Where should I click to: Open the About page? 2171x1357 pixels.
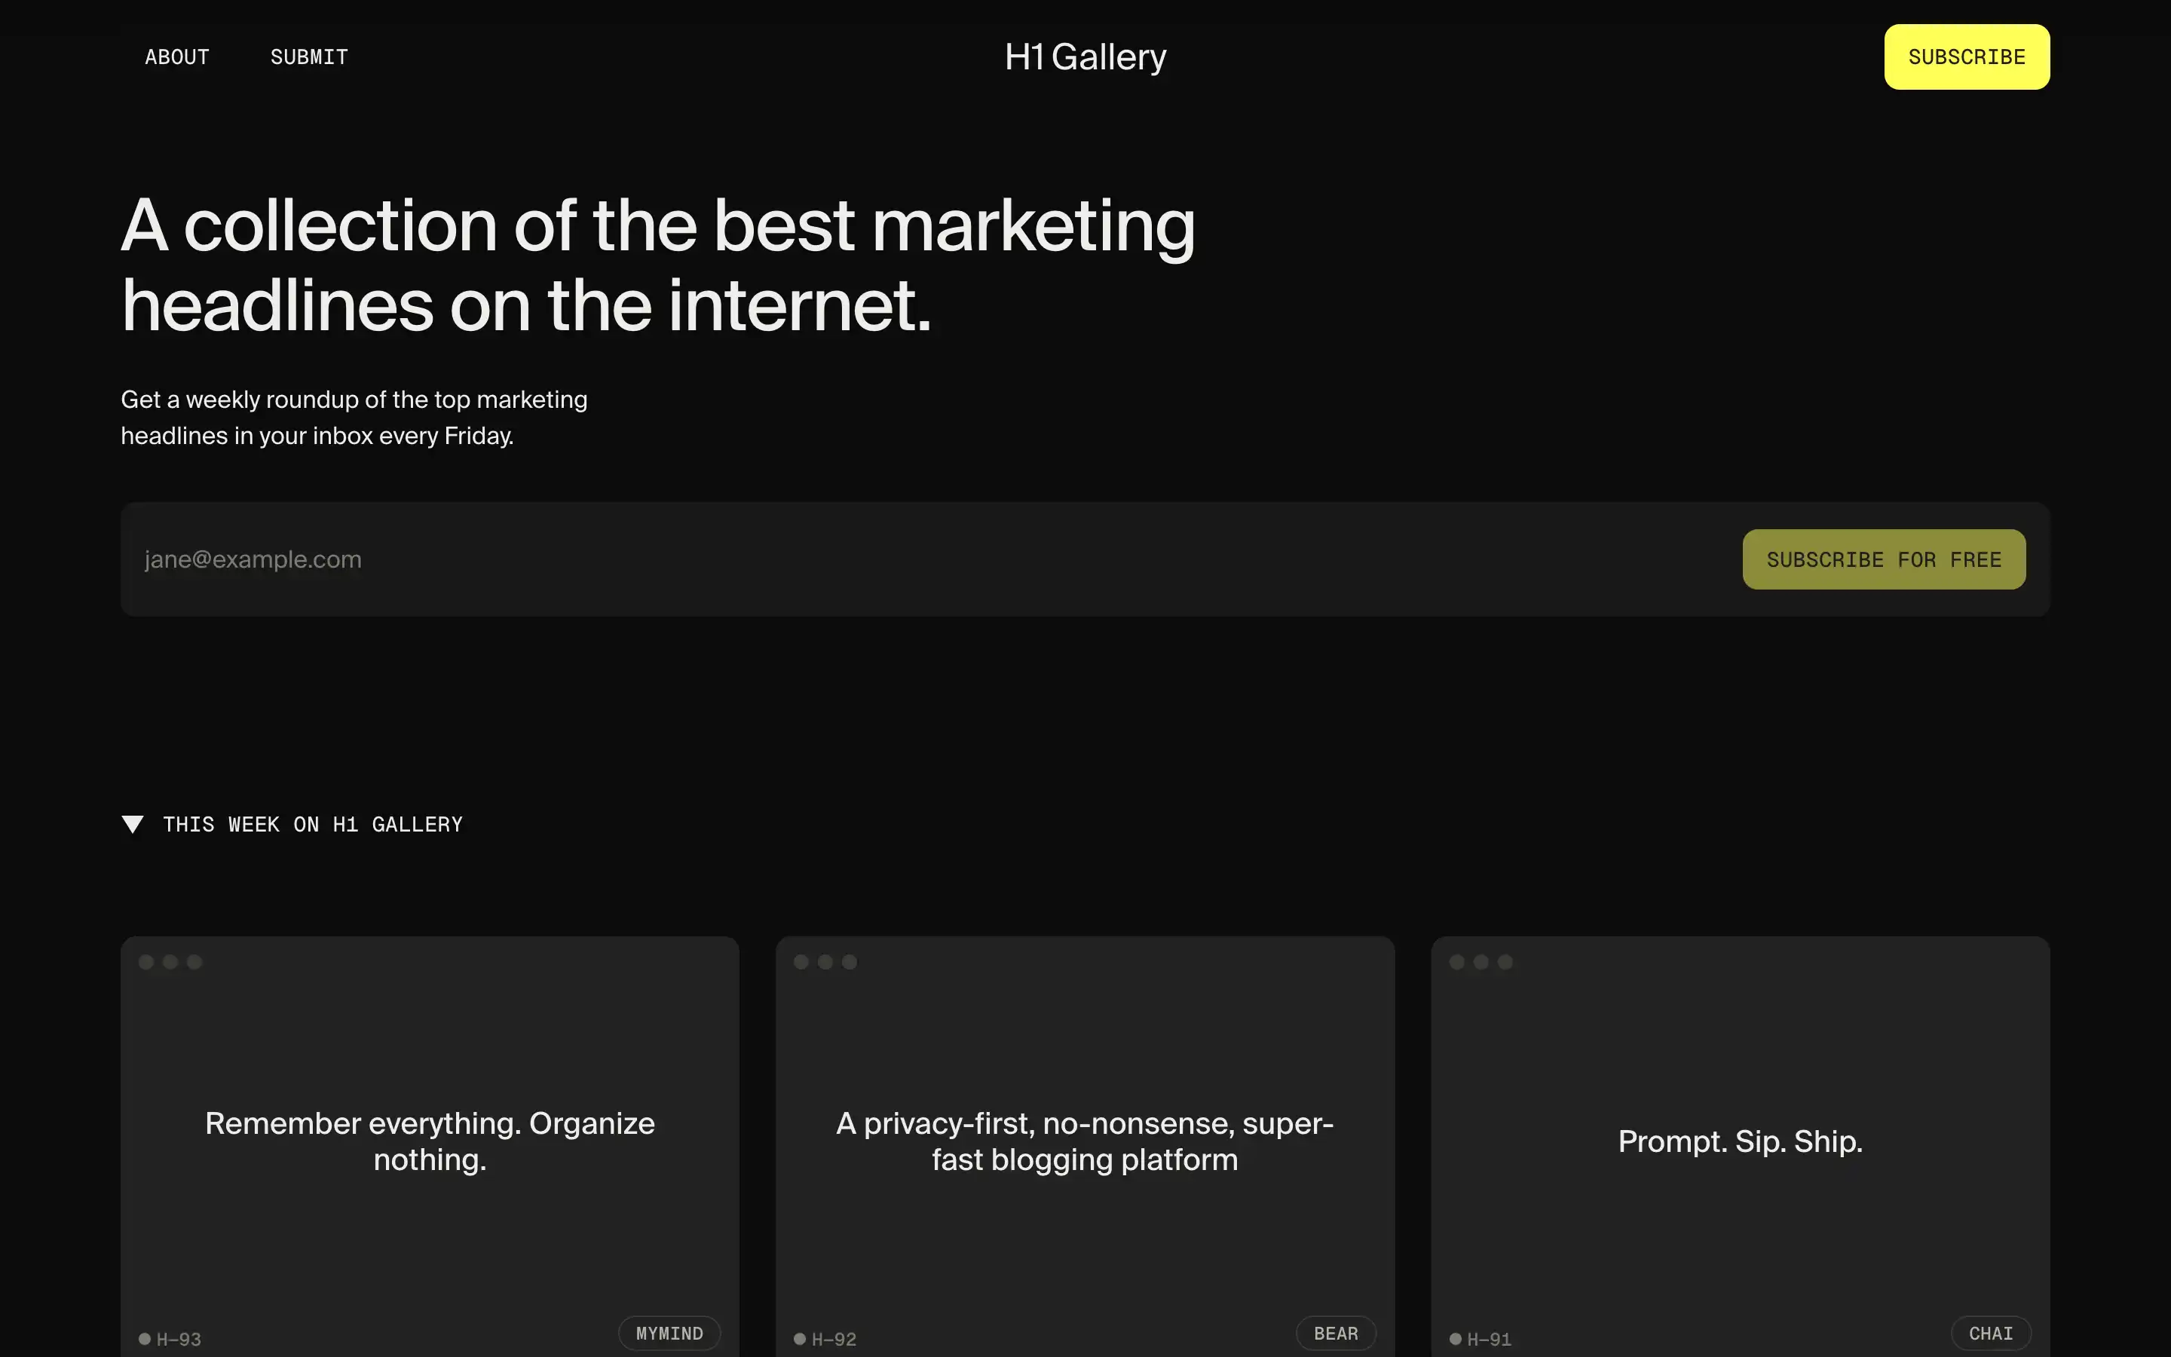[176, 57]
